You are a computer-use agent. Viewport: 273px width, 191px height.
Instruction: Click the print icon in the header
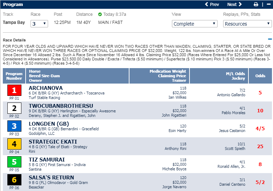256,5
